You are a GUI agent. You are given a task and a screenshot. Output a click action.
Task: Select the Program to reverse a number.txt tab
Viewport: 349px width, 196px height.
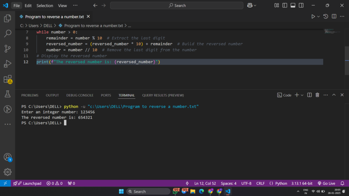coord(55,17)
